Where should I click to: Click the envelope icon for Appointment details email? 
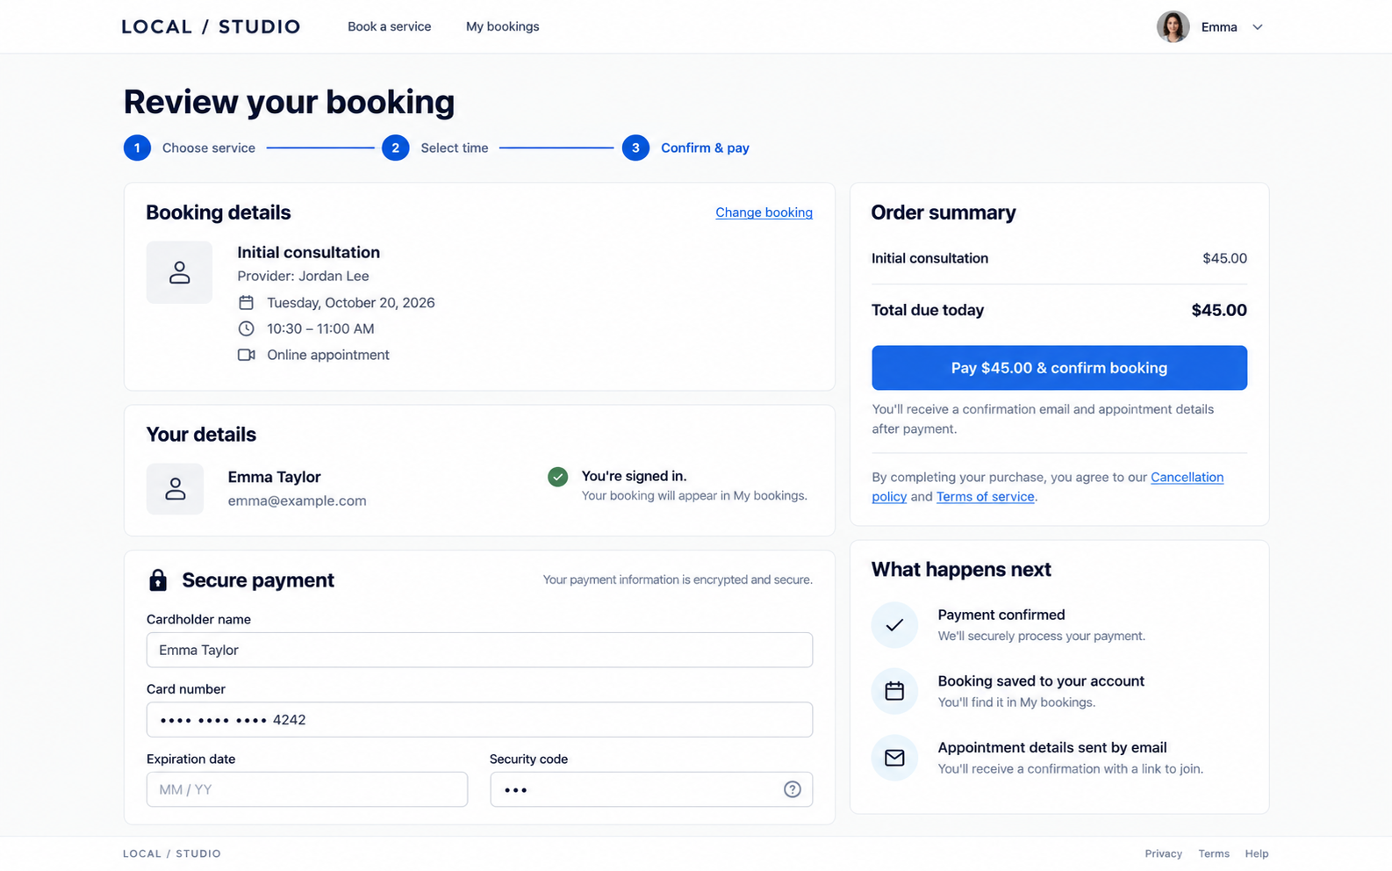894,758
